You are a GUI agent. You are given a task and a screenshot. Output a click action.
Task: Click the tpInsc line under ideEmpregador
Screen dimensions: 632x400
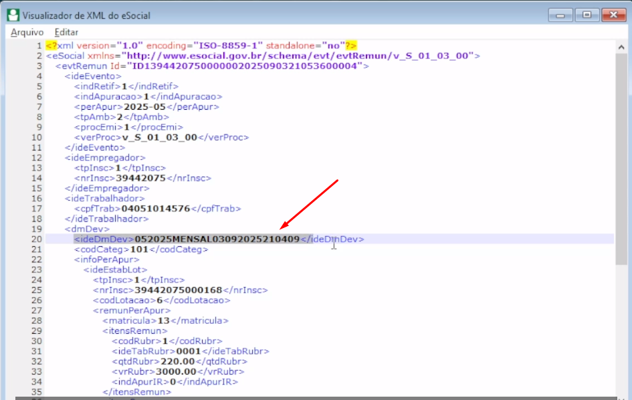coord(120,168)
